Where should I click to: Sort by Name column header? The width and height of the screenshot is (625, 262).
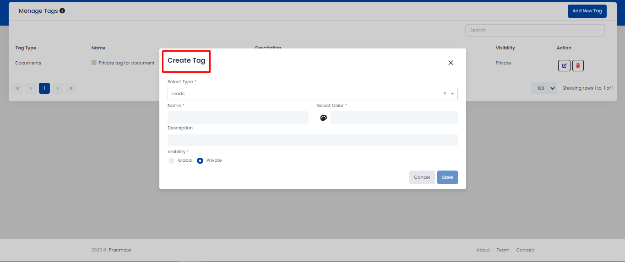click(98, 48)
